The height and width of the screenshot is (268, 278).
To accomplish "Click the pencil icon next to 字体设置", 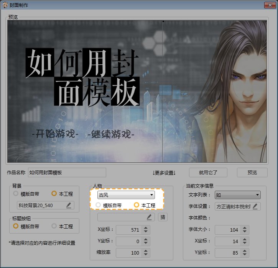I will click(255, 206).
